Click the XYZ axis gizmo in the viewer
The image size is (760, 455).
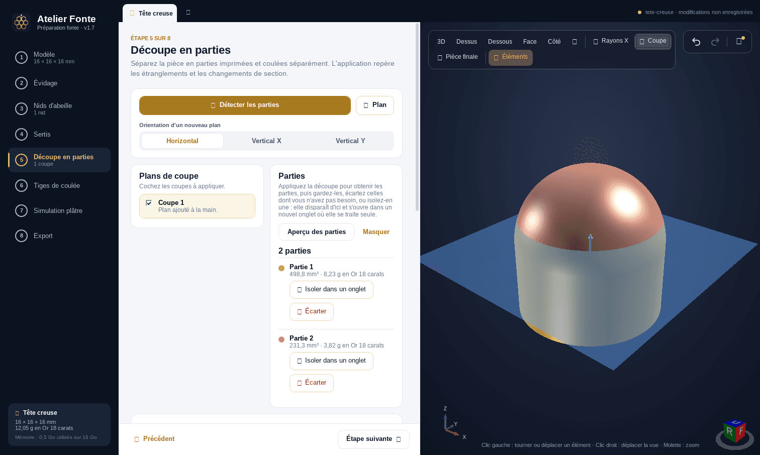[453, 423]
